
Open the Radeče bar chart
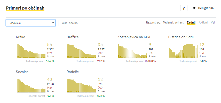pos(82,85)
